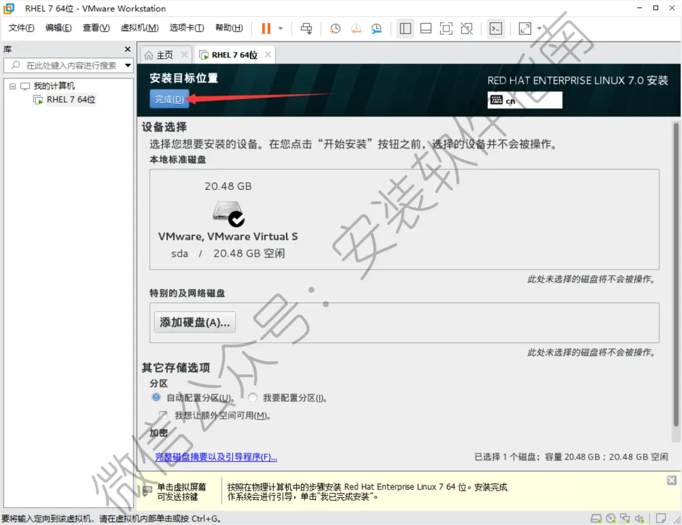Click the CD/DVD status bar icon
Viewport: 682px width, 525px height.
(611, 519)
